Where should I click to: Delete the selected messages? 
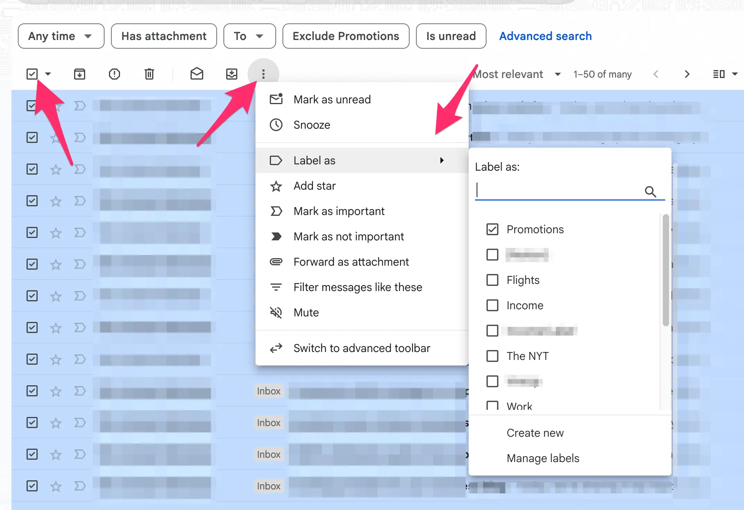point(149,74)
